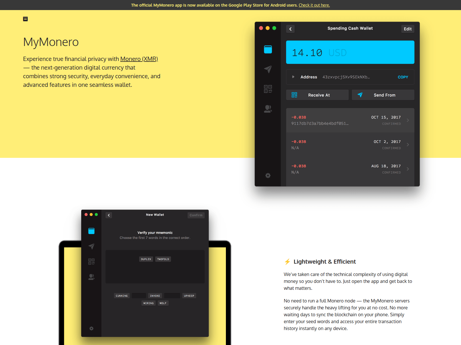461x345 pixels.
Task: Choose the CUNNING mnemonic word
Action: tap(122, 296)
